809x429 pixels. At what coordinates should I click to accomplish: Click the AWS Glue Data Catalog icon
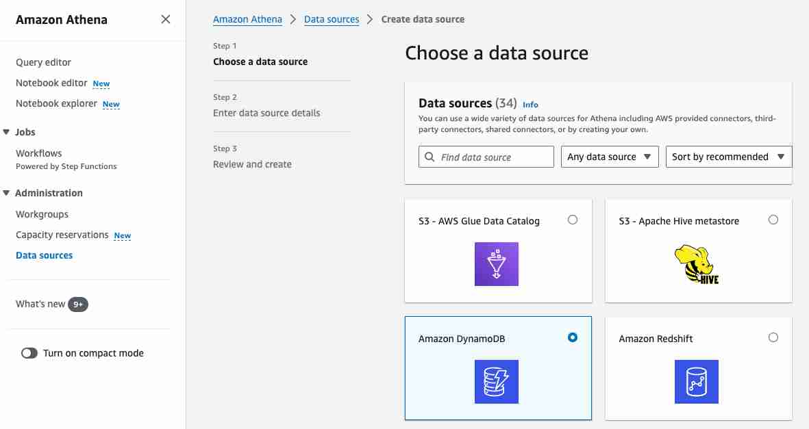pyautogui.click(x=497, y=264)
